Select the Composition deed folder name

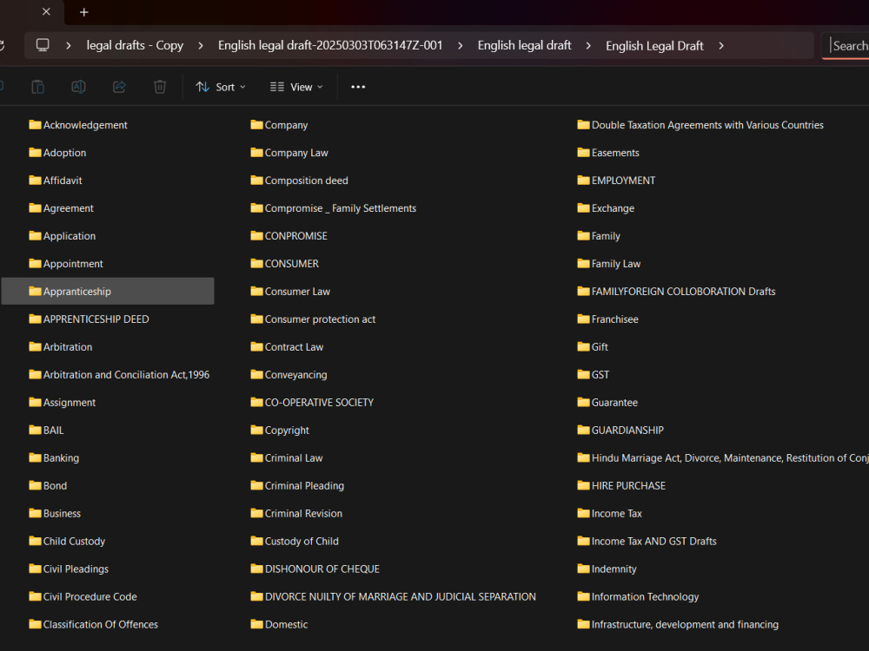307,181
